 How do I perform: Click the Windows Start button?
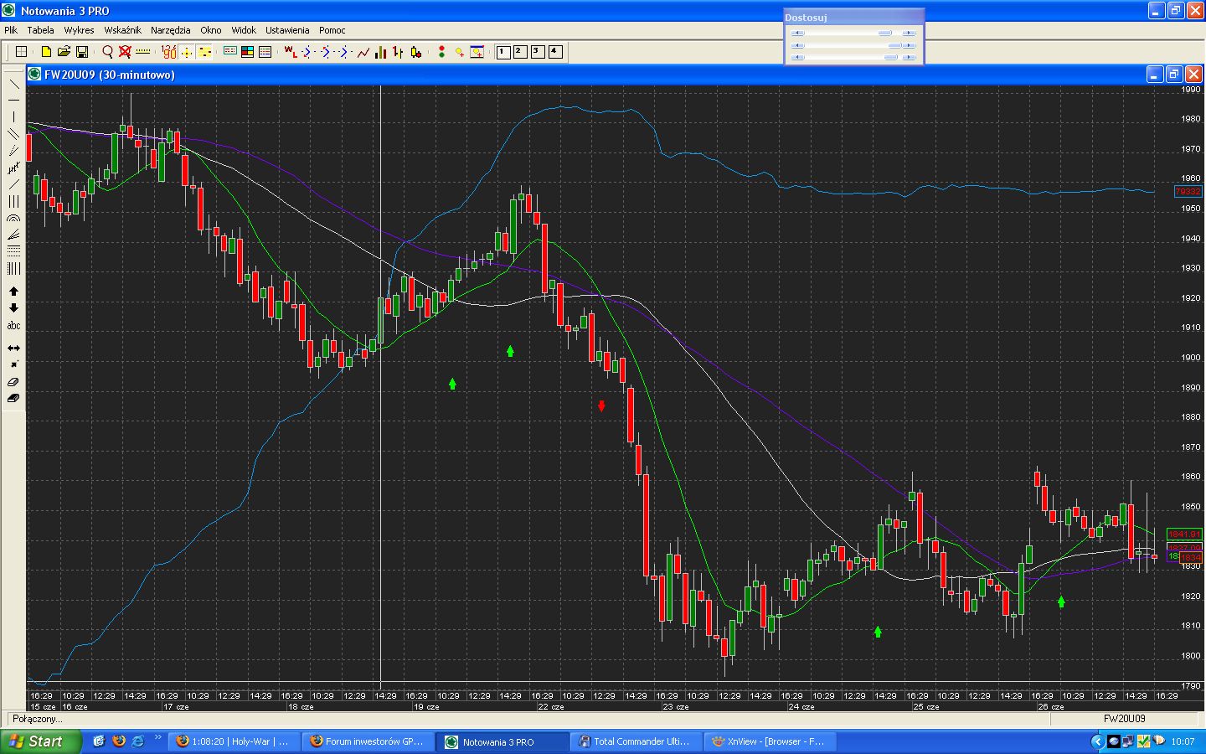41,741
